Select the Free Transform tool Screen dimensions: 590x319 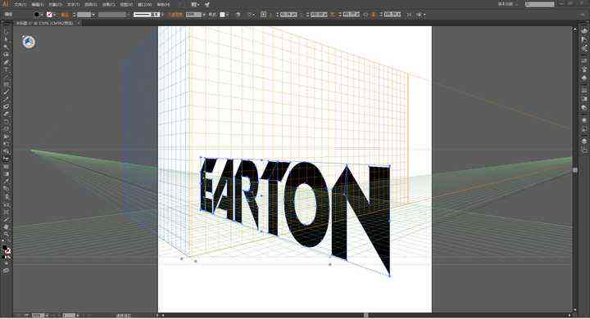click(x=6, y=144)
